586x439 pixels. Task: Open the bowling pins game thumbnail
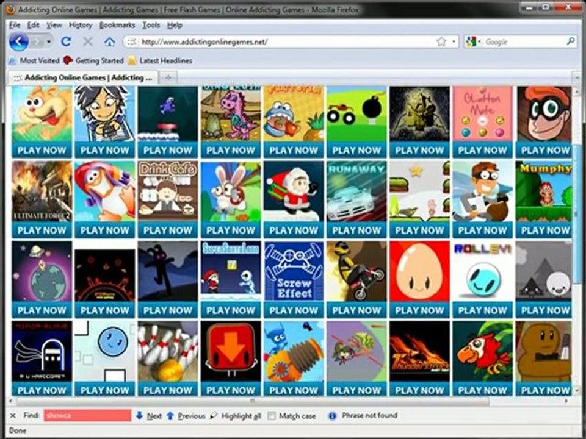pyautogui.click(x=168, y=351)
